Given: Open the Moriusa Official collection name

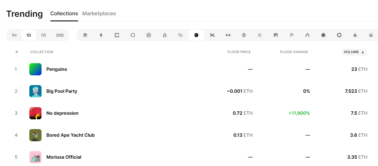Looking at the screenshot, I should 64,157.
